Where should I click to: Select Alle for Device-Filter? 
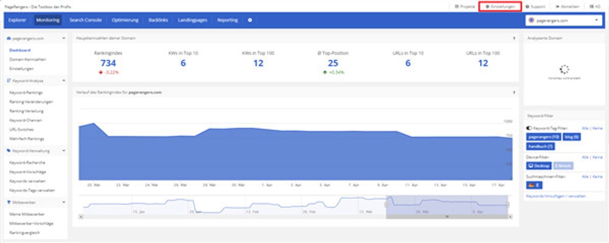[x=585, y=157]
